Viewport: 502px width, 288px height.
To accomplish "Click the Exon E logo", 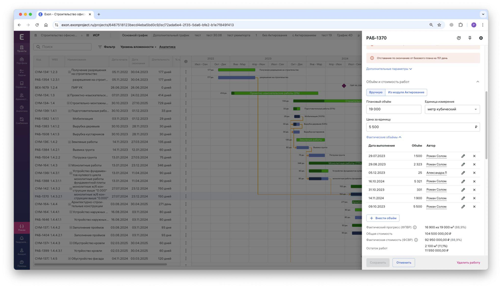I will (22, 37).
